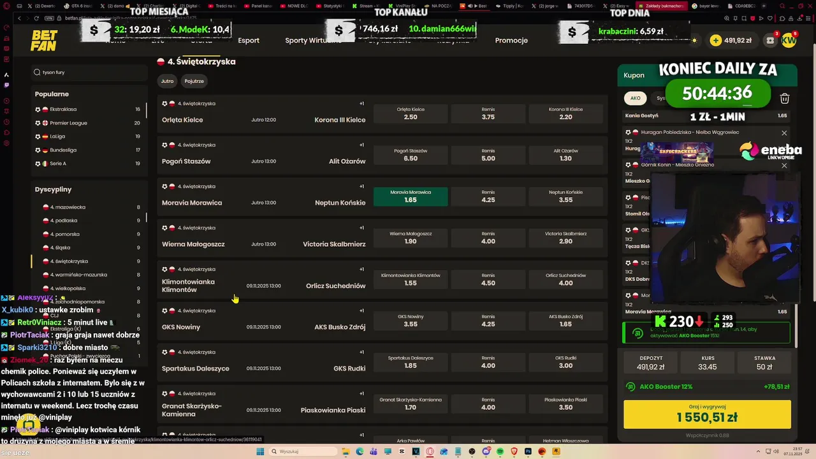The width and height of the screenshot is (816, 459).
Task: Edit the Stawka 50 zł stake field
Action: tap(765, 363)
